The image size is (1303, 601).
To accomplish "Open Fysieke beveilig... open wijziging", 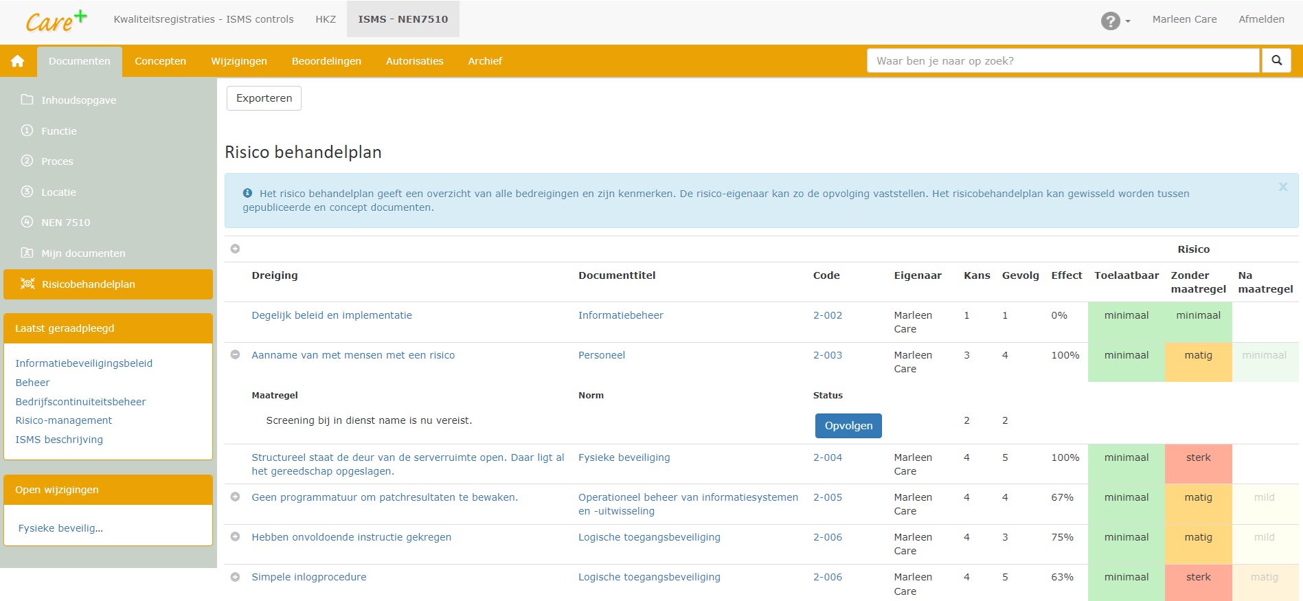I will (60, 528).
